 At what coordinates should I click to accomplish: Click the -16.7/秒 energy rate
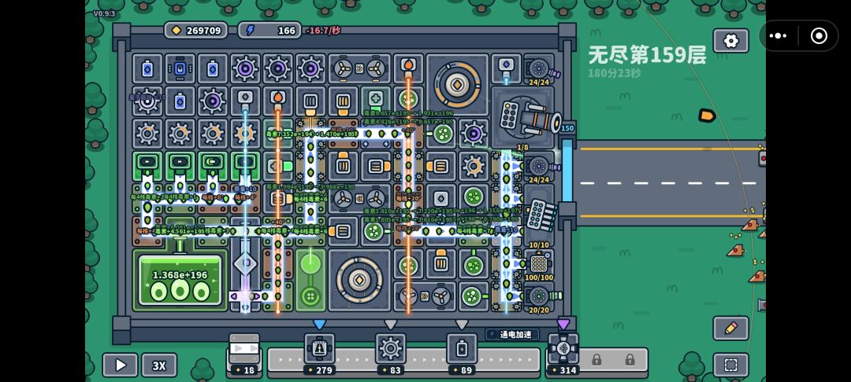324,31
